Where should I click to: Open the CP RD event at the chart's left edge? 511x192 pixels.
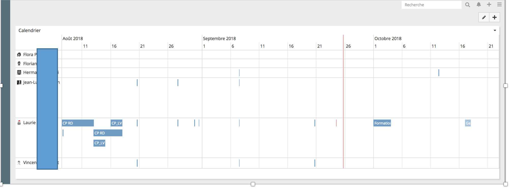point(78,123)
